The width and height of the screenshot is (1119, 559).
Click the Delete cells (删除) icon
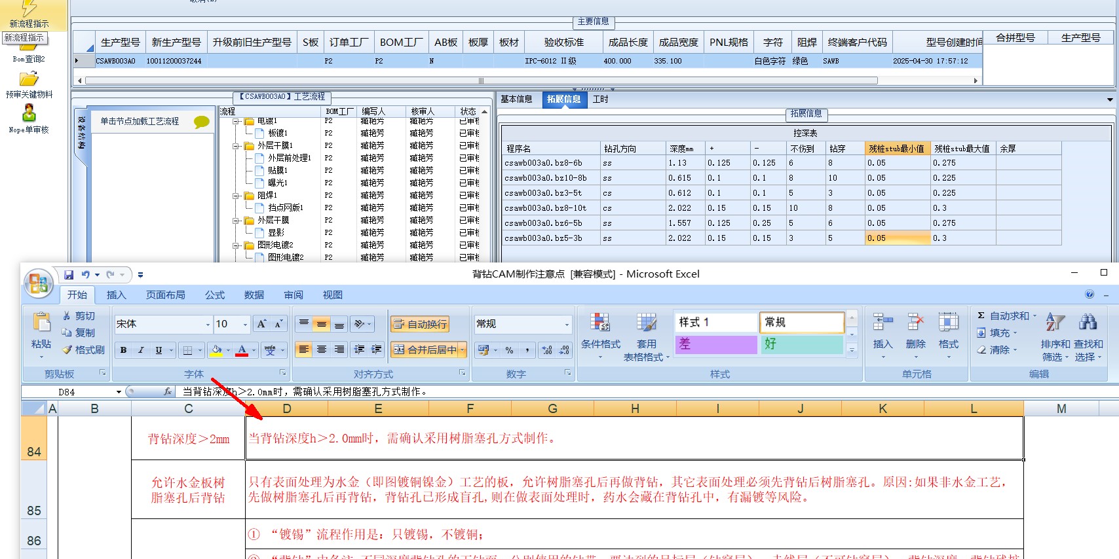point(916,323)
